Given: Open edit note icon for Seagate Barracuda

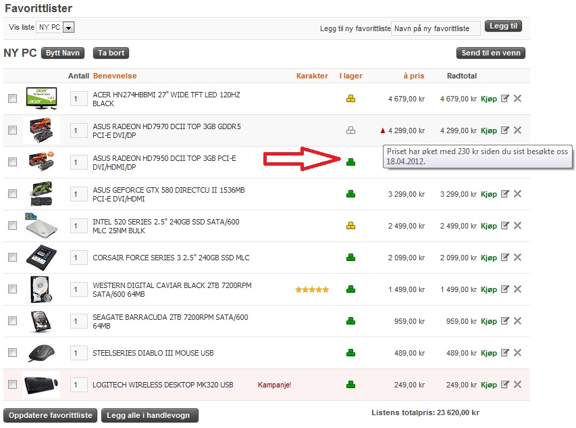Looking at the screenshot, I should coord(504,321).
